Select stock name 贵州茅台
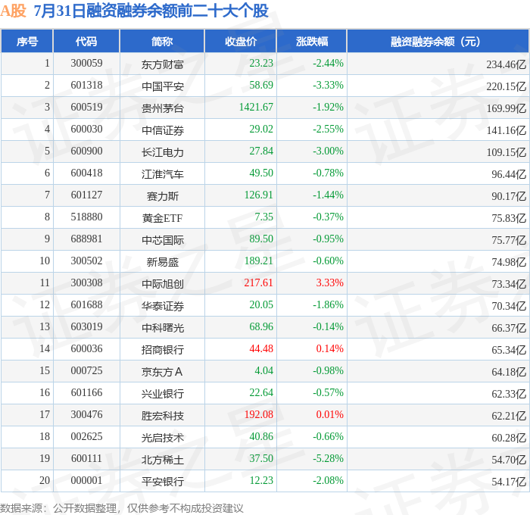This screenshot has height=515, width=530. [163, 108]
